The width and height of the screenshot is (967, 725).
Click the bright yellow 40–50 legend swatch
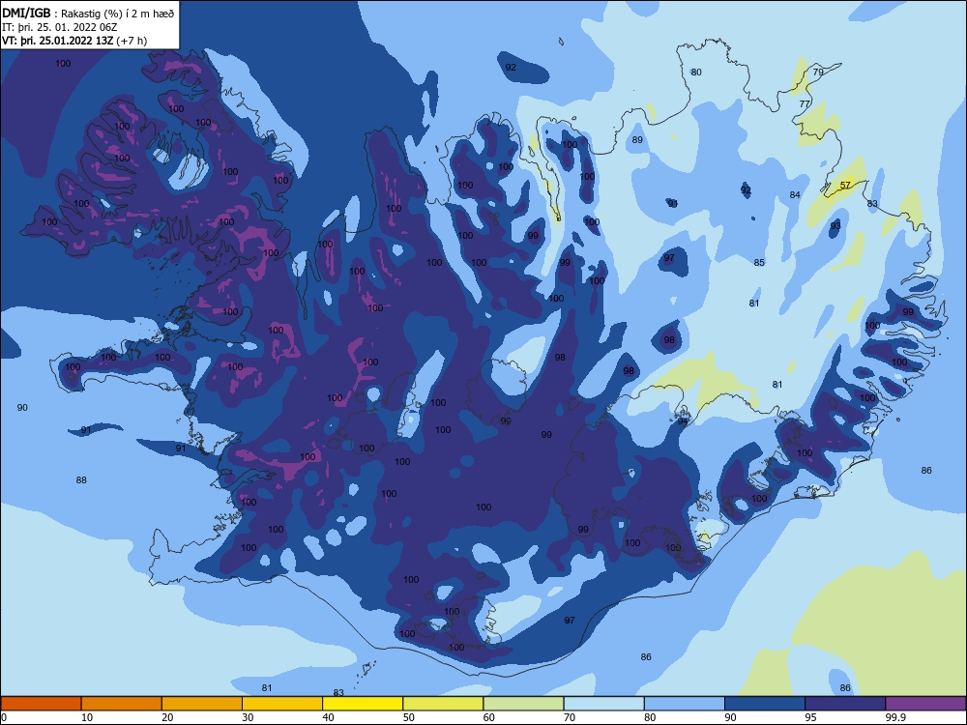tap(363, 704)
